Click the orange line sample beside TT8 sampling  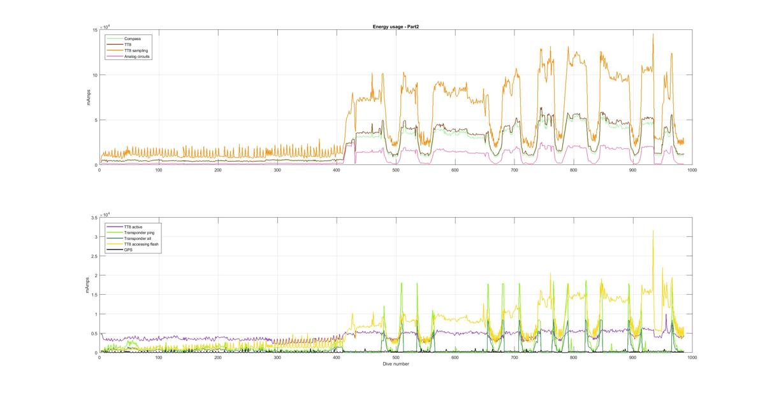115,50
